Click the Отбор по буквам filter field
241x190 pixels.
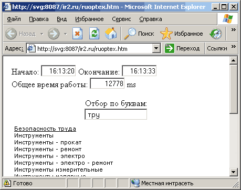[116, 114]
